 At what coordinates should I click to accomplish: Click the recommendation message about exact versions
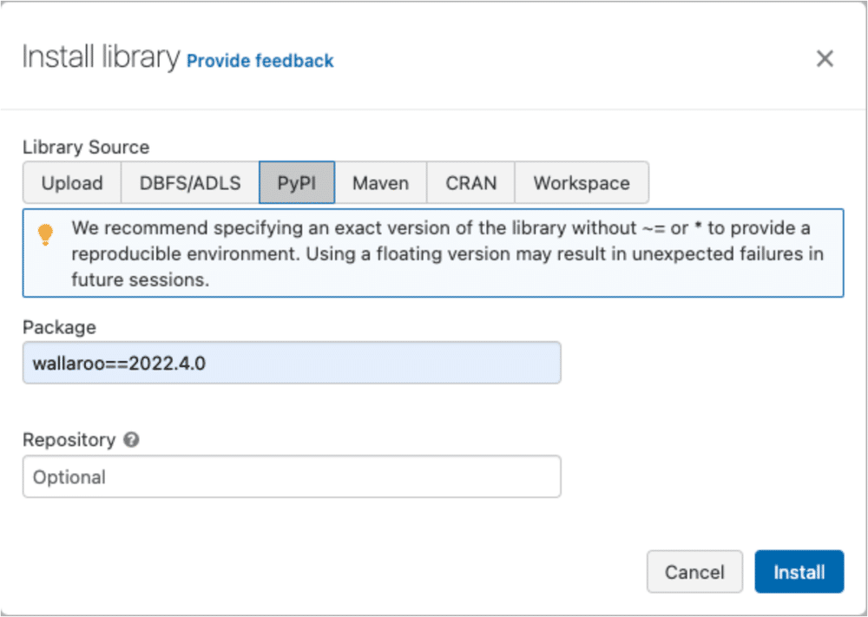434,253
